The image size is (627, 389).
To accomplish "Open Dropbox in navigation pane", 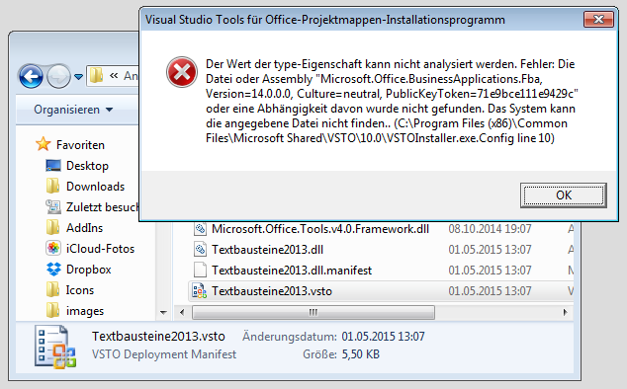I will [88, 270].
